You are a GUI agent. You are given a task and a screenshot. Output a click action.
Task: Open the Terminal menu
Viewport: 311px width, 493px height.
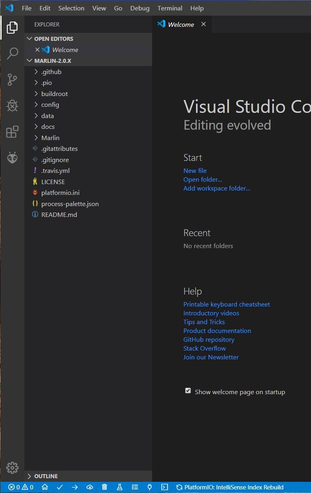pyautogui.click(x=170, y=8)
